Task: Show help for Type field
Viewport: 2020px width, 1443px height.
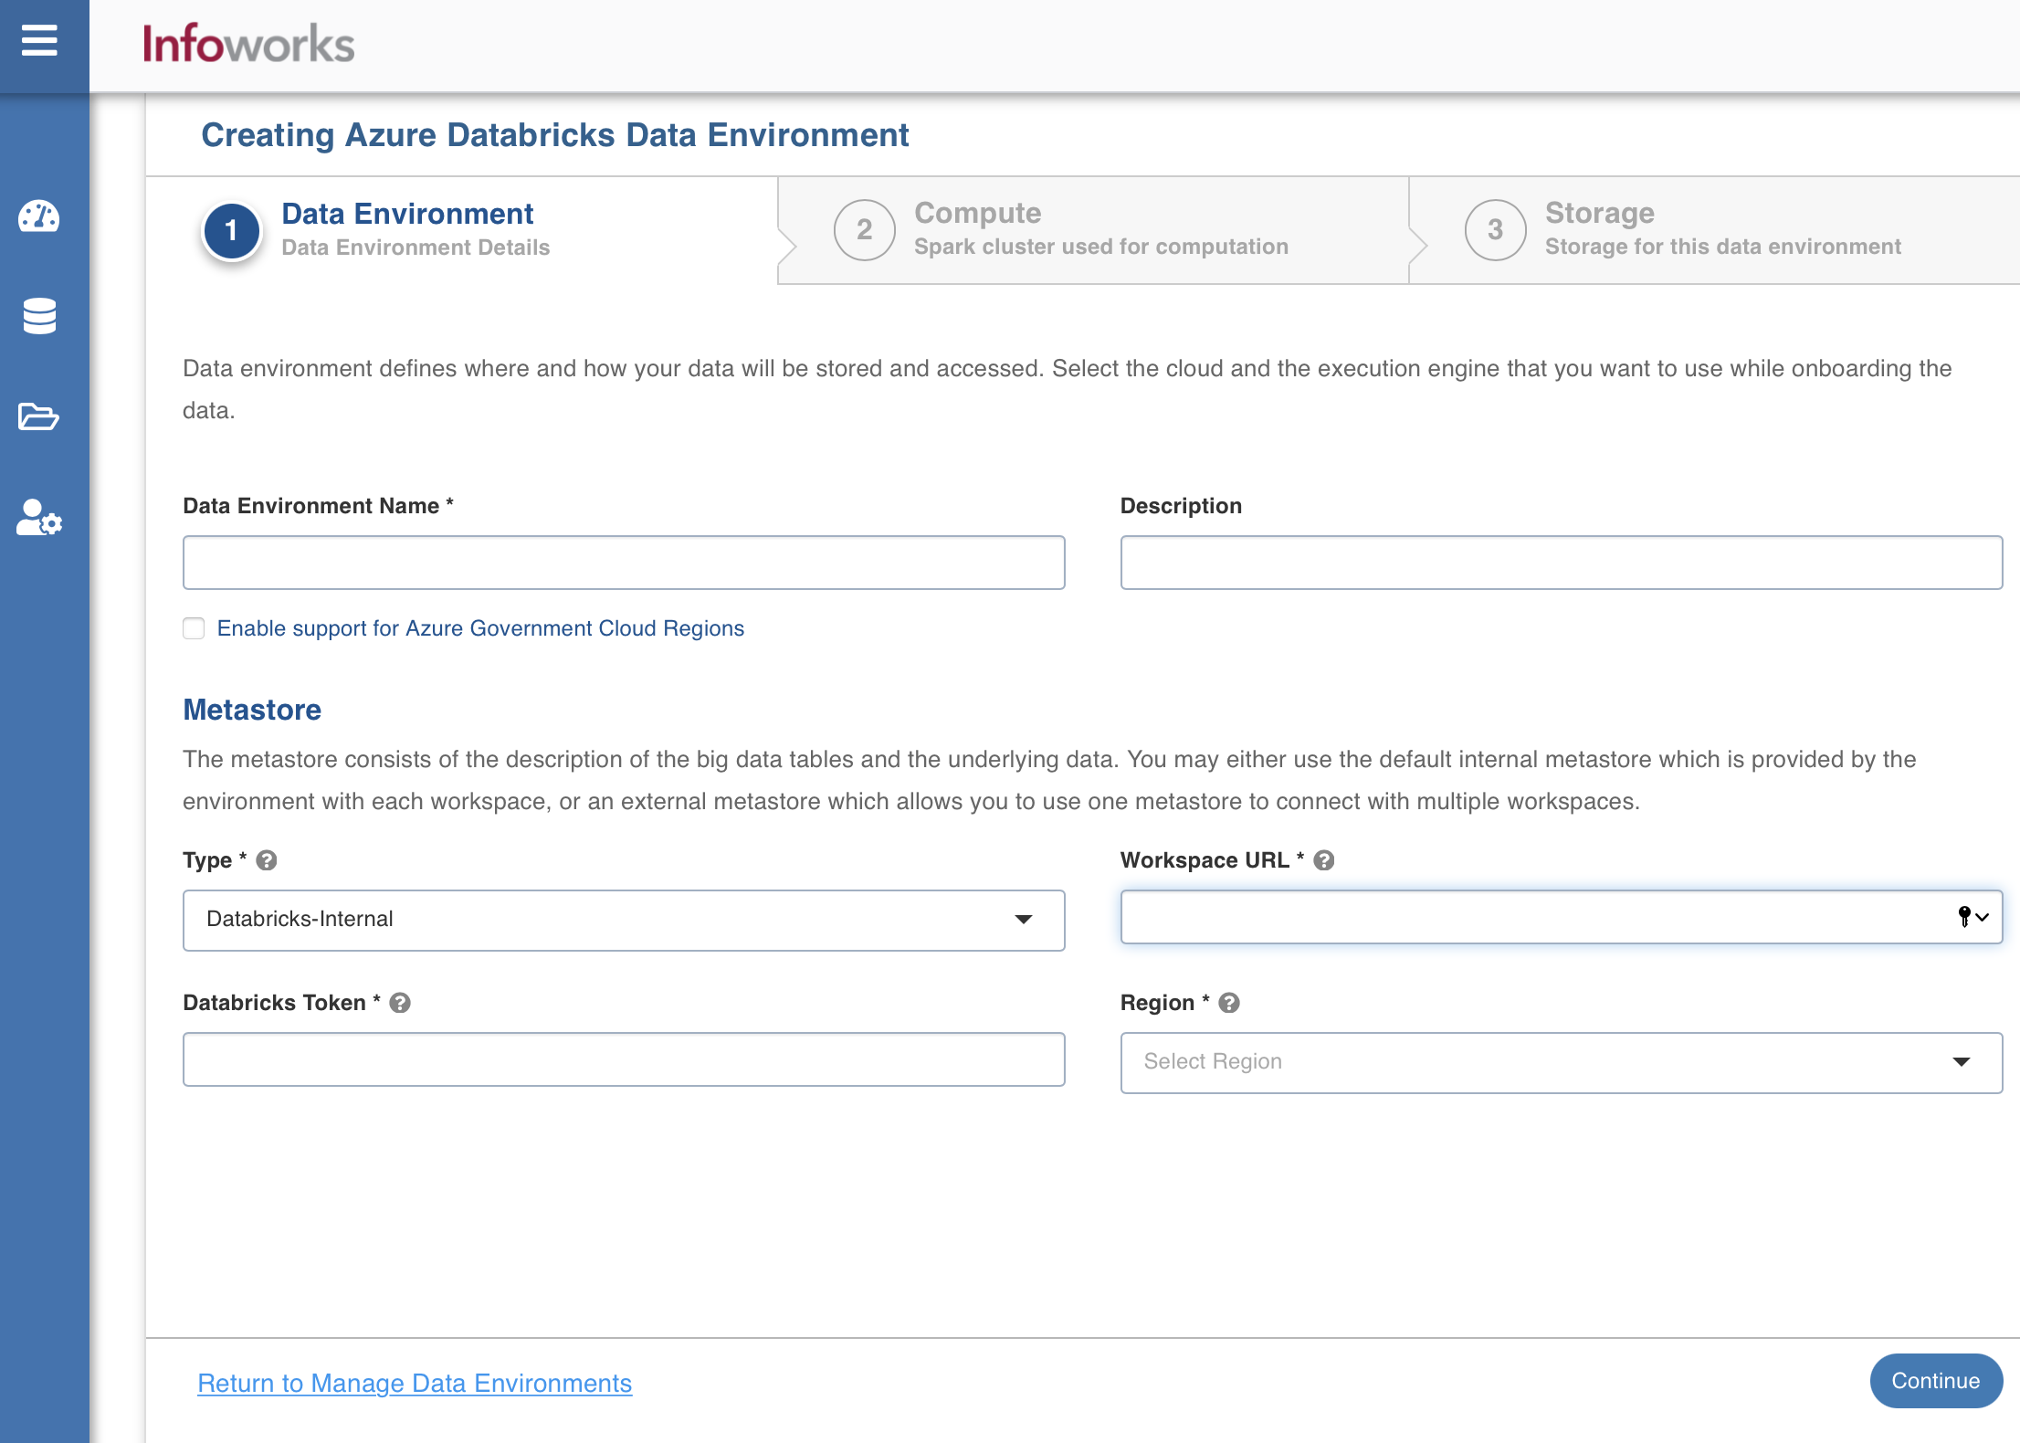Action: pyautogui.click(x=267, y=860)
